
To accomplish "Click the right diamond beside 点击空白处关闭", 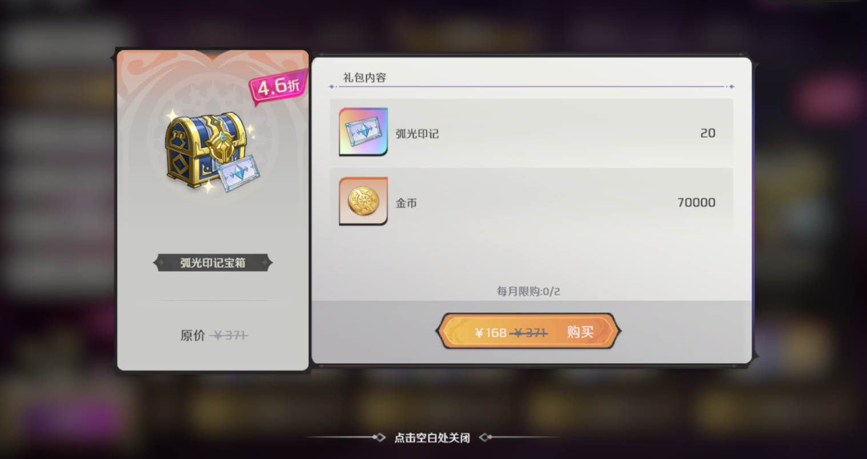I will tap(485, 437).
